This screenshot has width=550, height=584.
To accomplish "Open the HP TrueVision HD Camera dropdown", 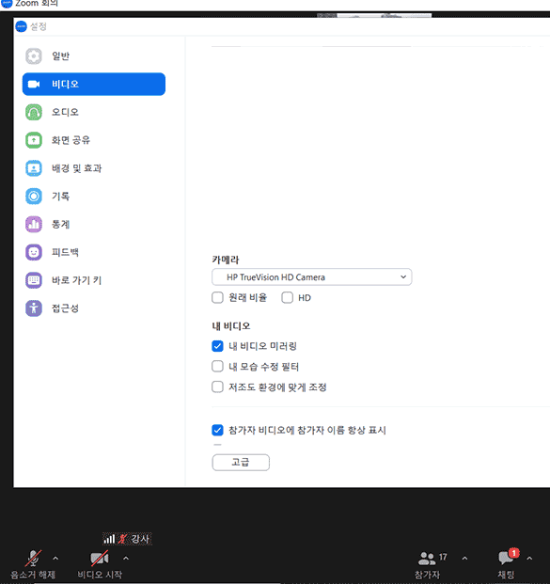I will click(x=312, y=277).
